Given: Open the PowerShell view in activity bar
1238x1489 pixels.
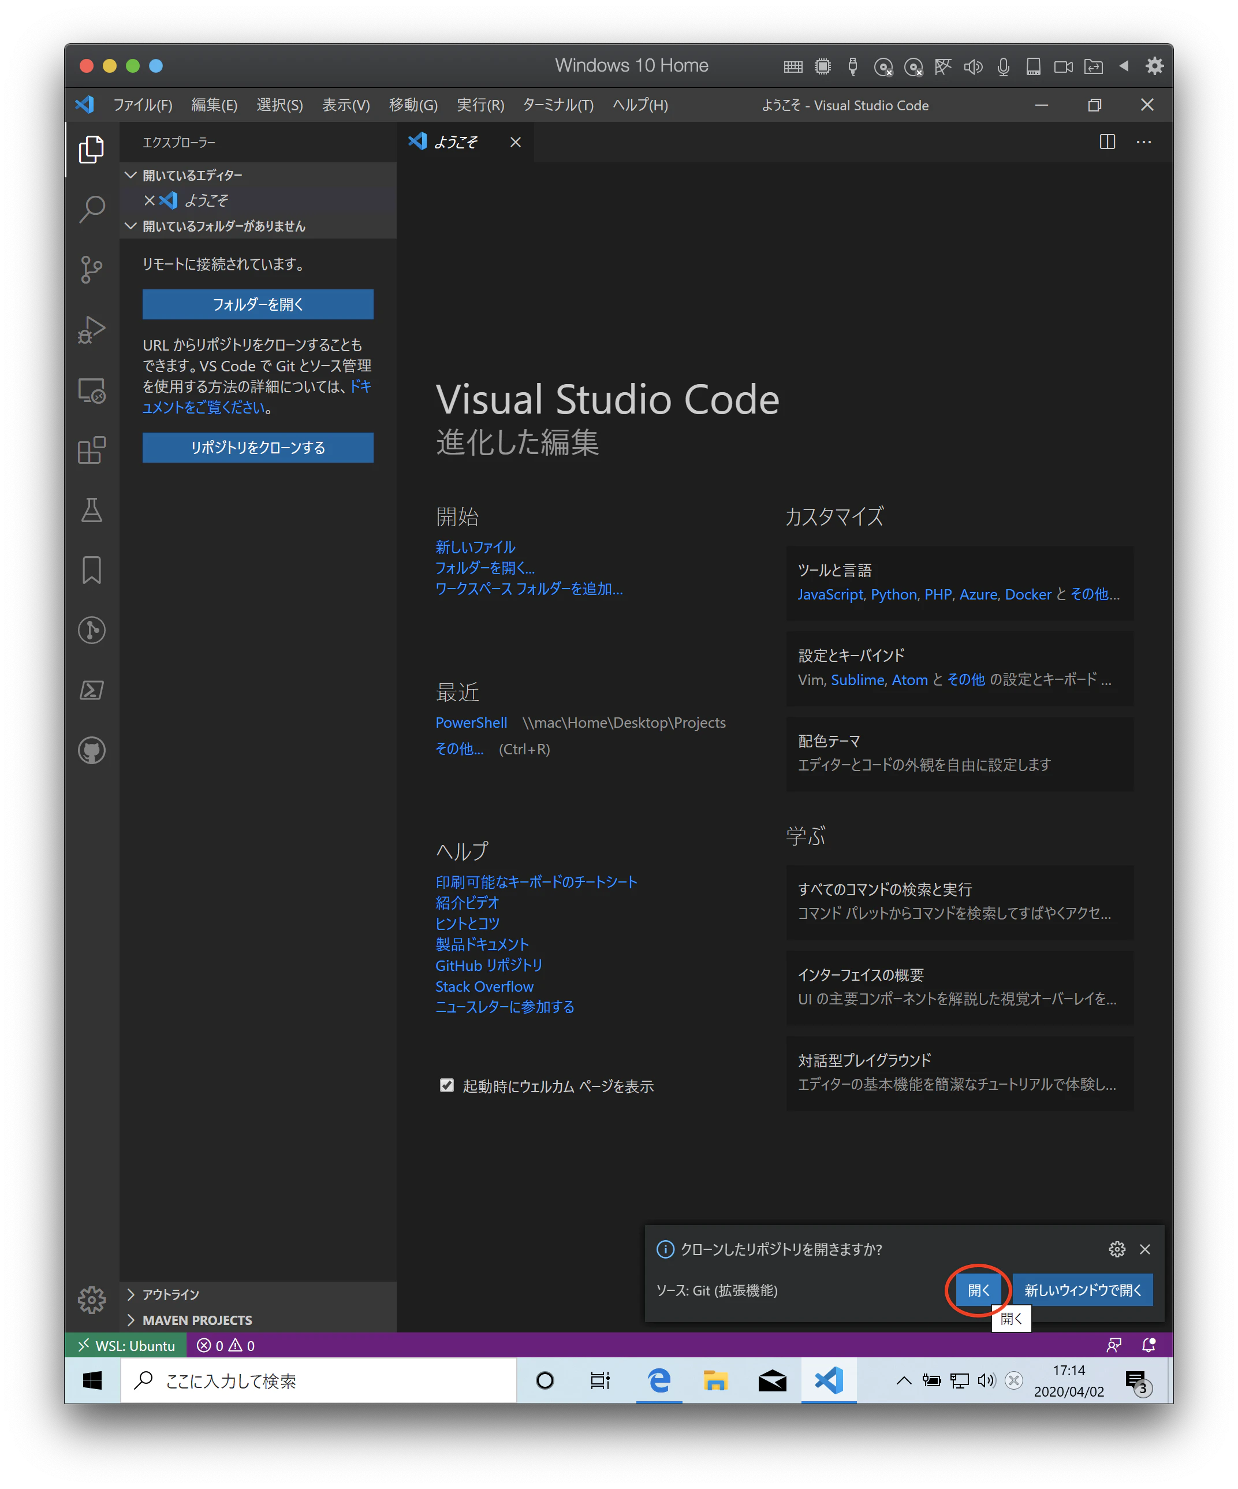Looking at the screenshot, I should [x=91, y=690].
